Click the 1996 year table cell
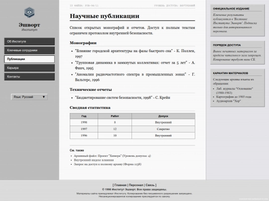The image size is (269, 201). [84, 135]
